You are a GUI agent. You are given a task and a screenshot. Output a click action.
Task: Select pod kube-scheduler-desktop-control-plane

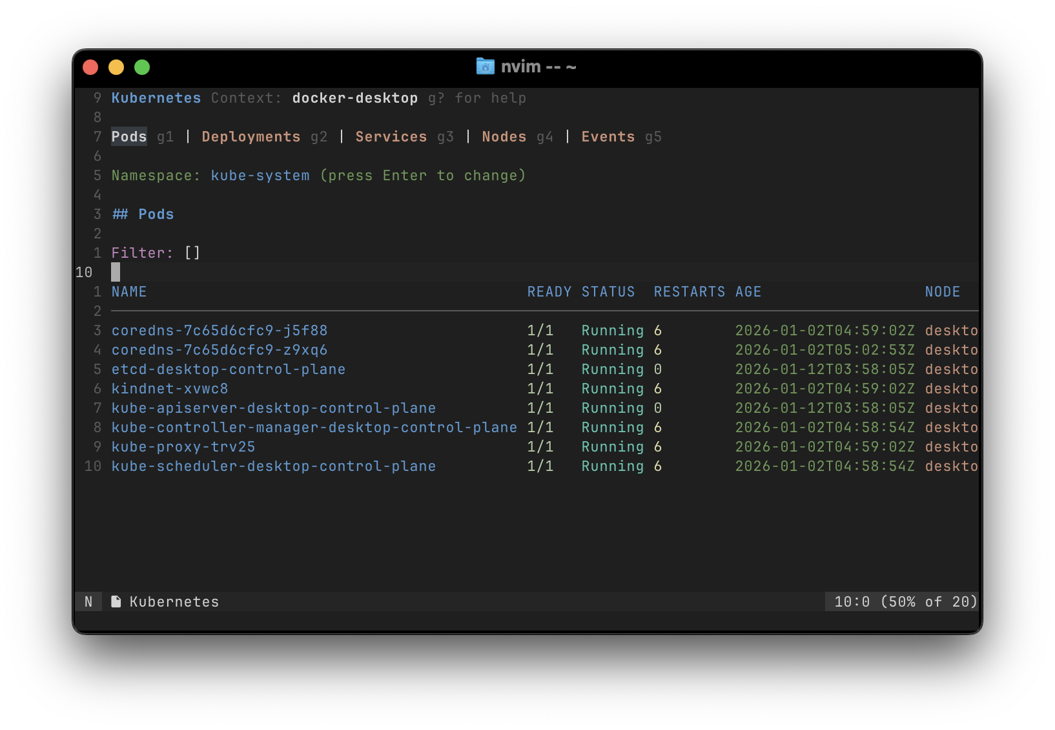tap(274, 466)
